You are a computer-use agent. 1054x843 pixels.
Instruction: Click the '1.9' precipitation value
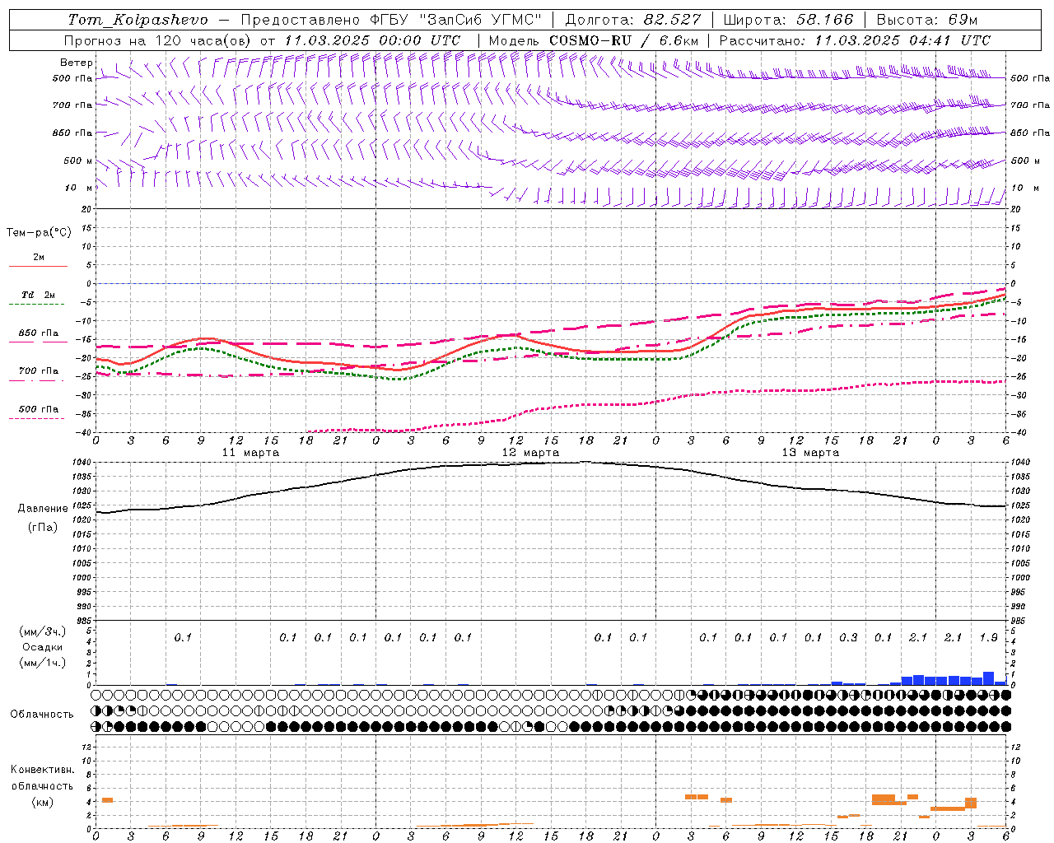(x=988, y=637)
